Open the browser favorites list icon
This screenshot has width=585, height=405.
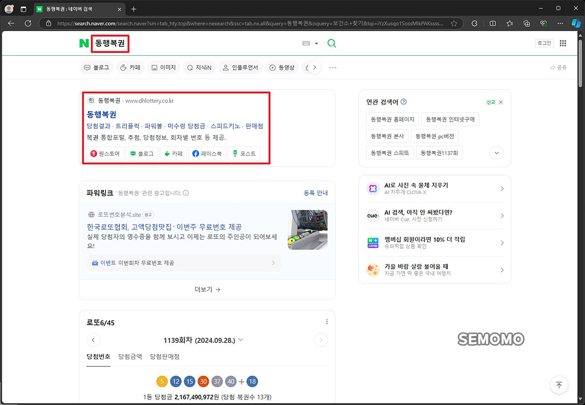tap(510, 23)
